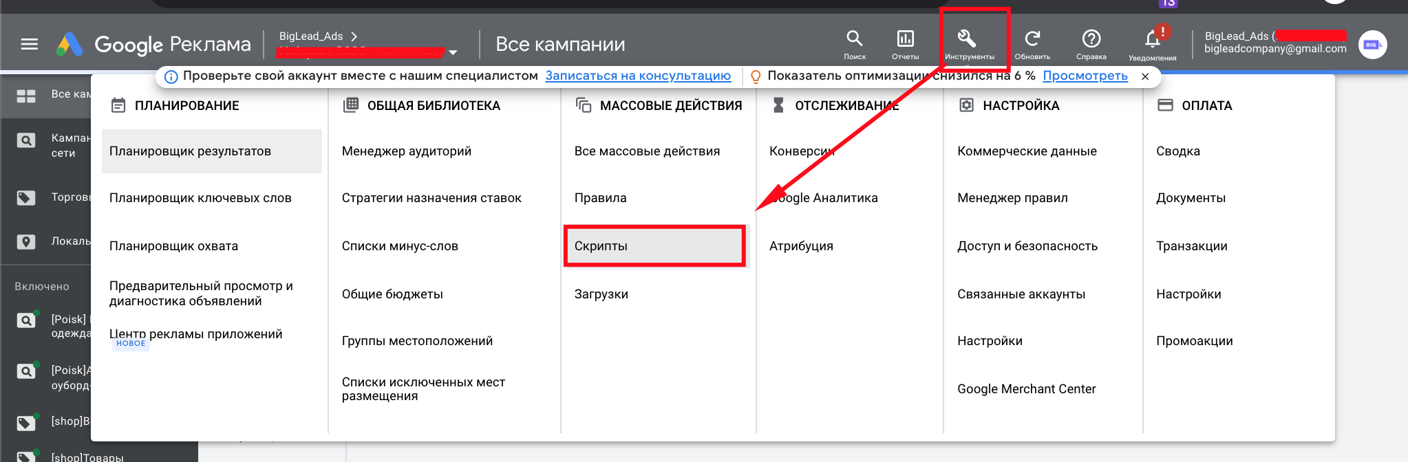The height and width of the screenshot is (462, 1408).
Task: Open Менеджер правил
Action: (1012, 198)
